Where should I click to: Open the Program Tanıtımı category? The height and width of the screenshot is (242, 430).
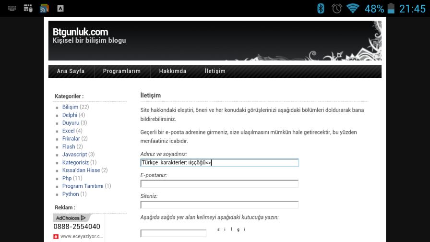coord(83,186)
